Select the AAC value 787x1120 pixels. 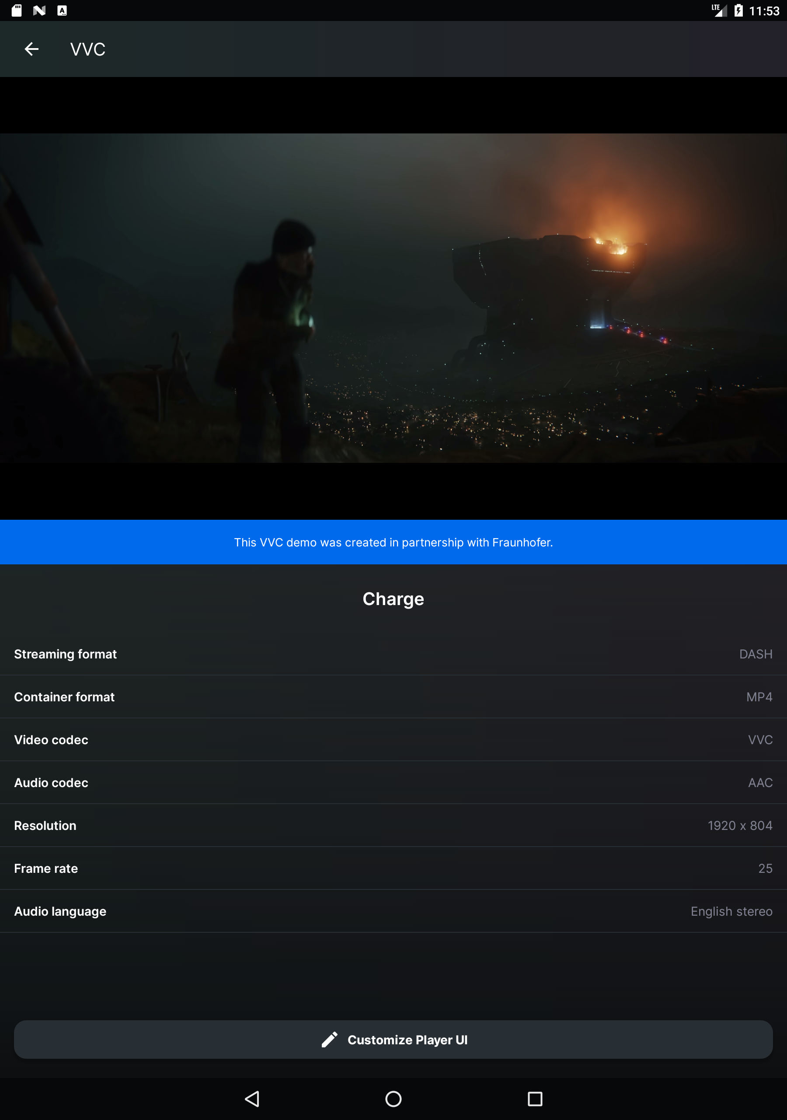click(760, 782)
